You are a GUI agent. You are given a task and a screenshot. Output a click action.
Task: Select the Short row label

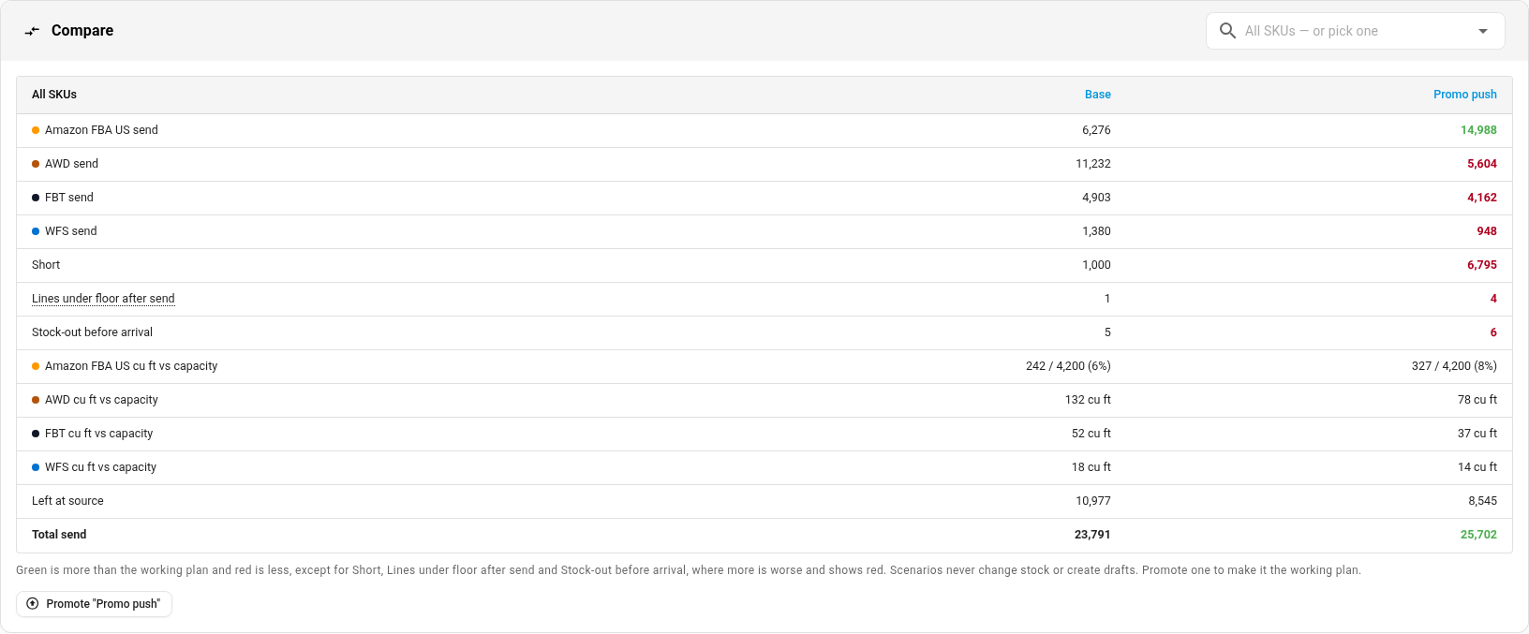46,265
